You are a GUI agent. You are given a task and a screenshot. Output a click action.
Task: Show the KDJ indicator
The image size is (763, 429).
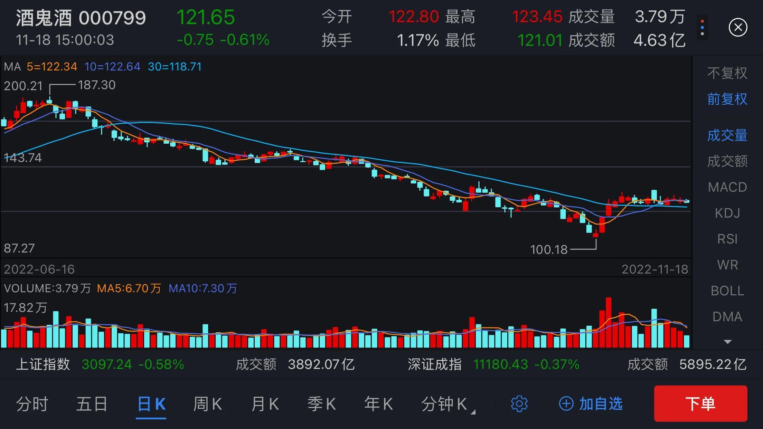tap(727, 213)
